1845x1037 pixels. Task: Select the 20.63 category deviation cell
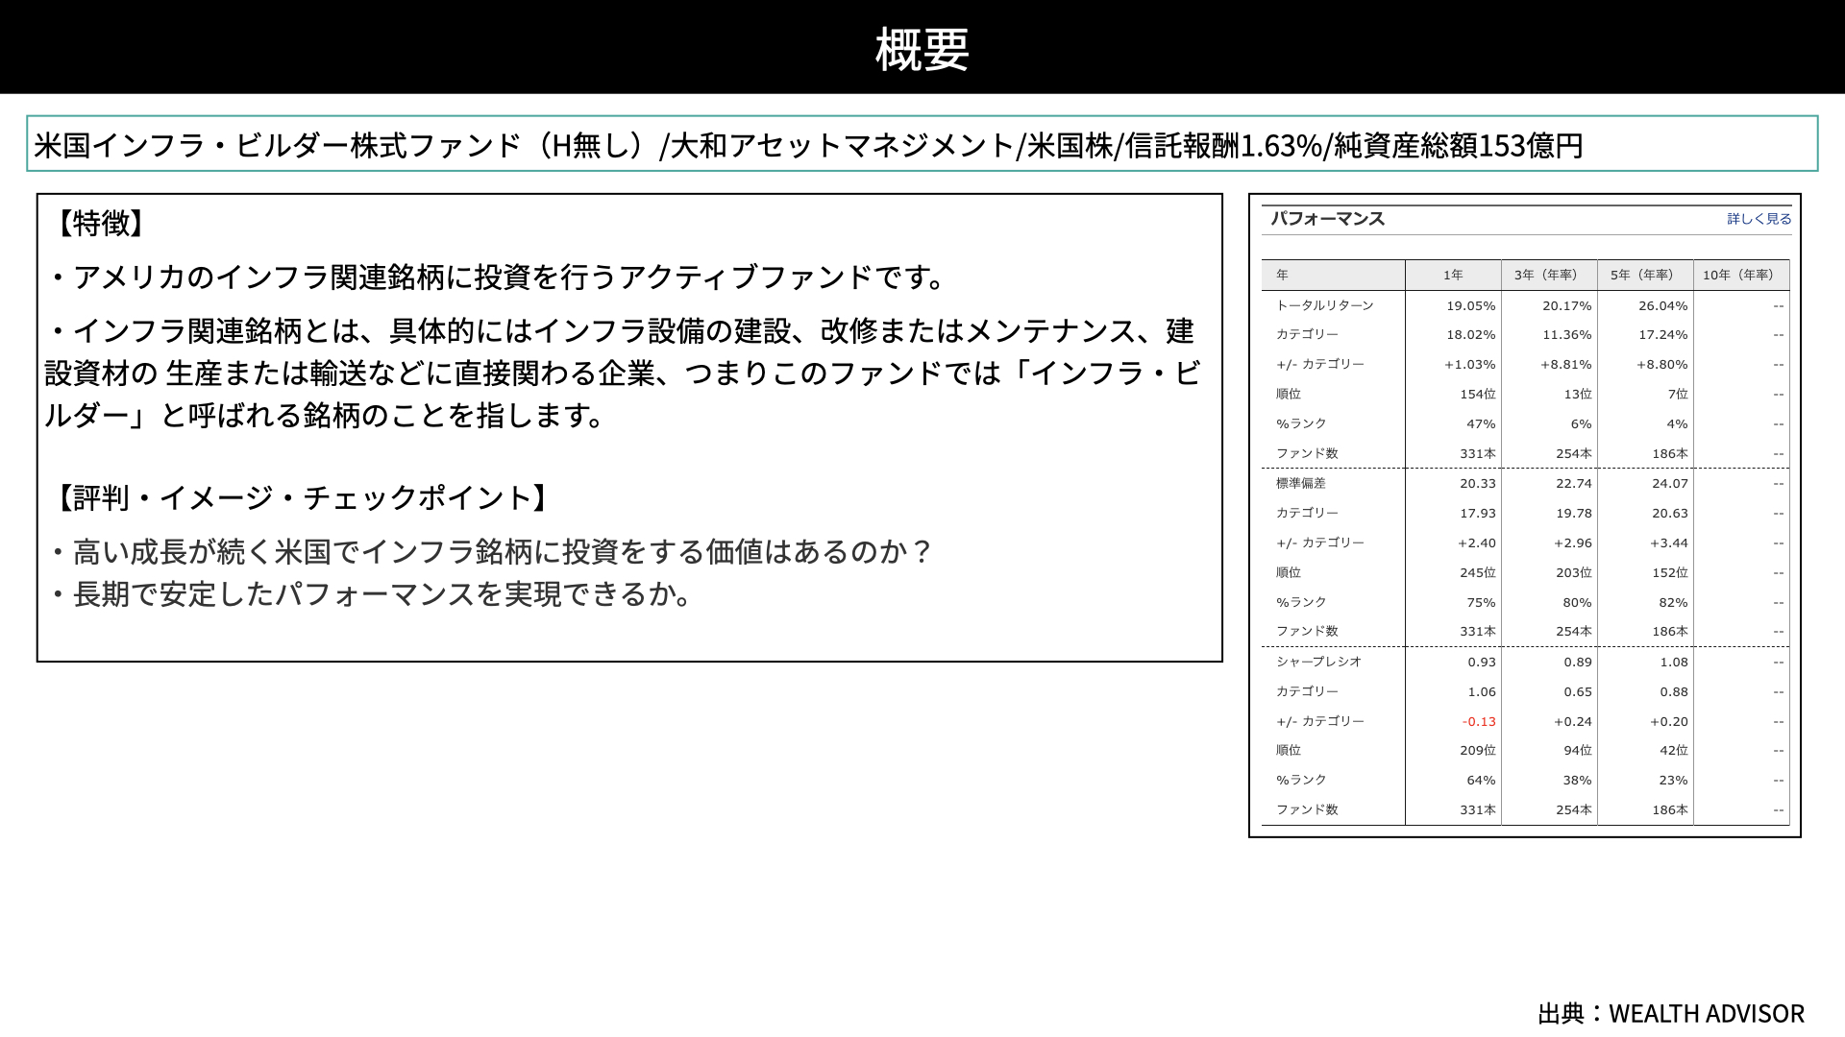1669,514
